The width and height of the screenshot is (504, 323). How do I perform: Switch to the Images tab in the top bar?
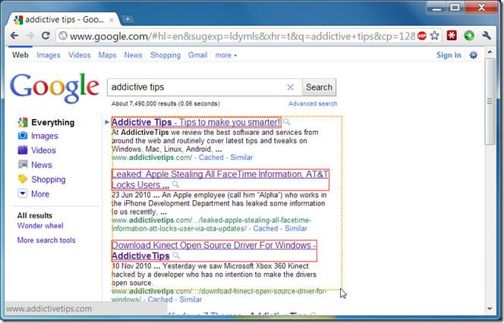click(49, 55)
